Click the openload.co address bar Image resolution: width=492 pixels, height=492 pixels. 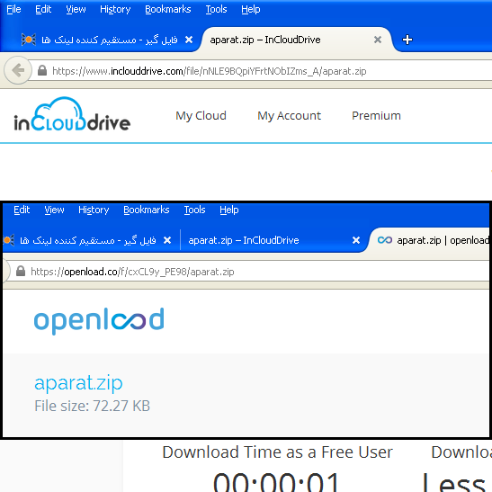(x=248, y=272)
